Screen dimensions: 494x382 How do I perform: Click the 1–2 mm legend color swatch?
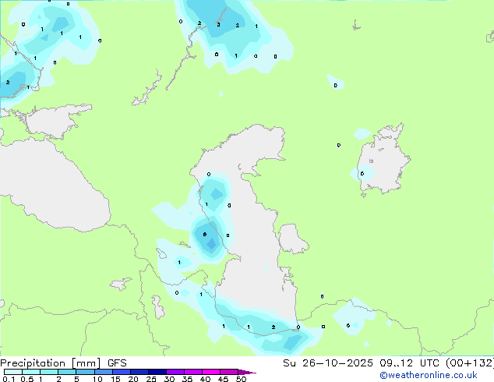(x=49, y=372)
